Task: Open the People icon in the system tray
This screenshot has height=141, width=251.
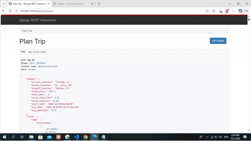Action: coord(201,137)
